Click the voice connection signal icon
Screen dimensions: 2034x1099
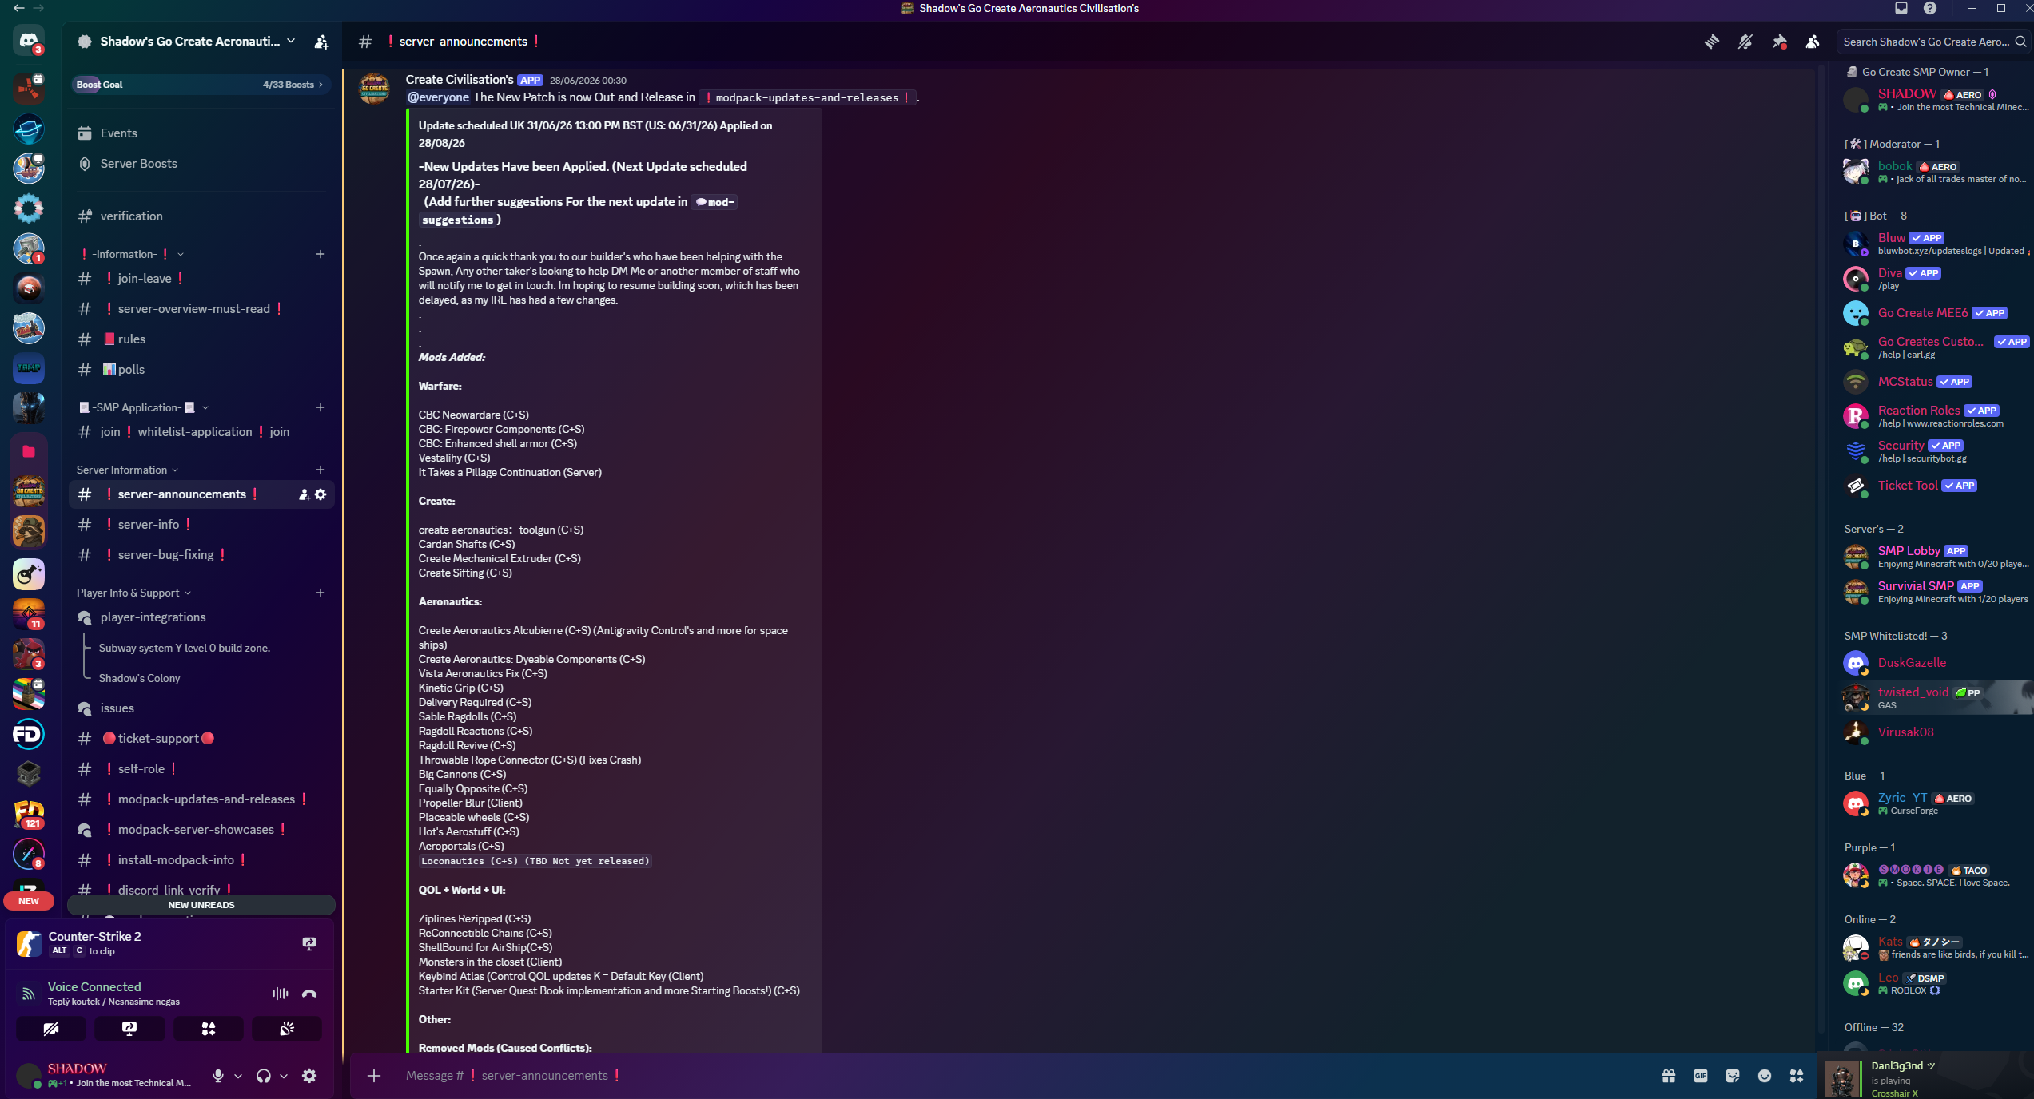(x=29, y=994)
